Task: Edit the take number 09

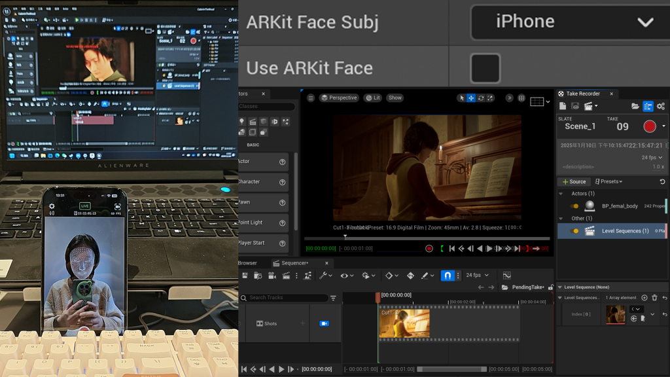Action: click(623, 127)
